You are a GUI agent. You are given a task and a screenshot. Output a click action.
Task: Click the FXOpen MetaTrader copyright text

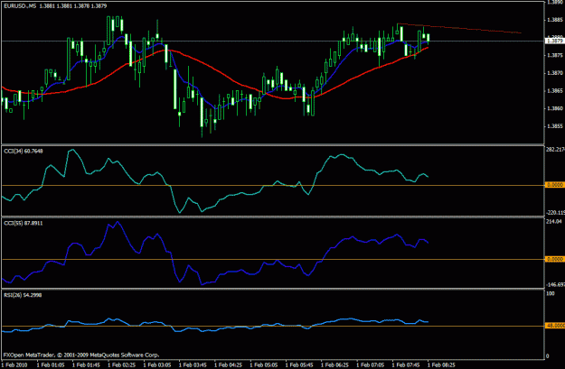(x=81, y=355)
